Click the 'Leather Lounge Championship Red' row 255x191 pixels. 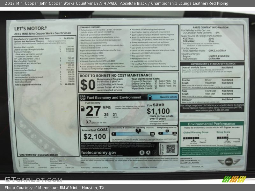click(x=44, y=49)
